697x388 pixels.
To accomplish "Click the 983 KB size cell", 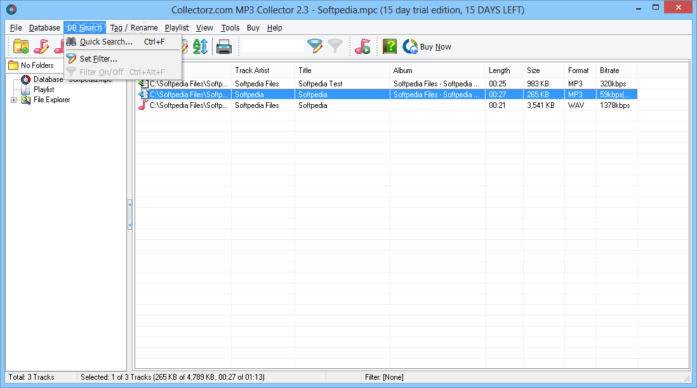I will point(538,84).
